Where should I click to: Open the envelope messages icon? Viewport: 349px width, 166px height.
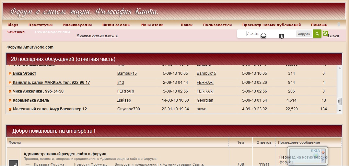click(x=263, y=36)
